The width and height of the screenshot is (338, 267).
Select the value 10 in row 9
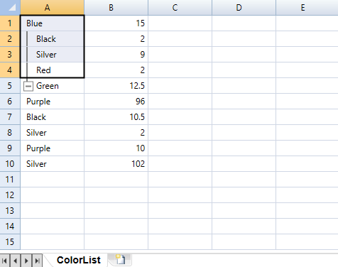(x=116, y=148)
